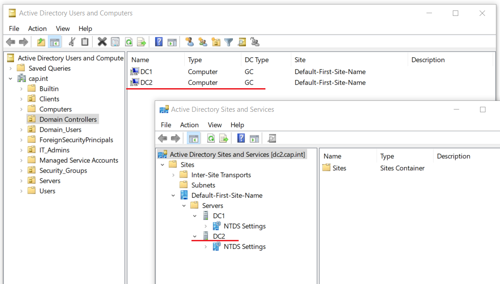This screenshot has height=284, width=500.
Task: Sort by Site column header
Action: tap(349, 60)
